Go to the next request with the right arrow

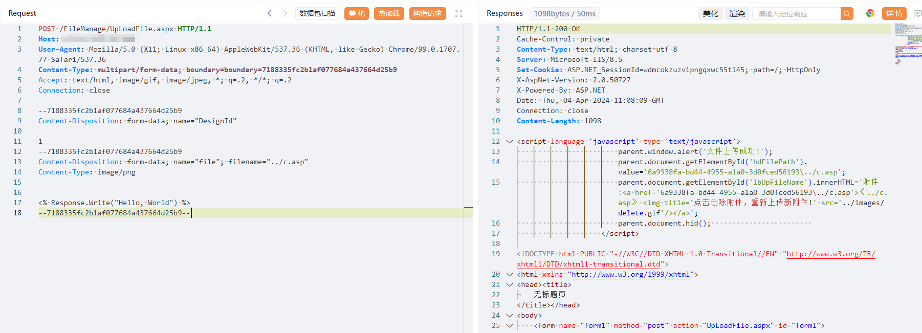pyautogui.click(x=285, y=13)
